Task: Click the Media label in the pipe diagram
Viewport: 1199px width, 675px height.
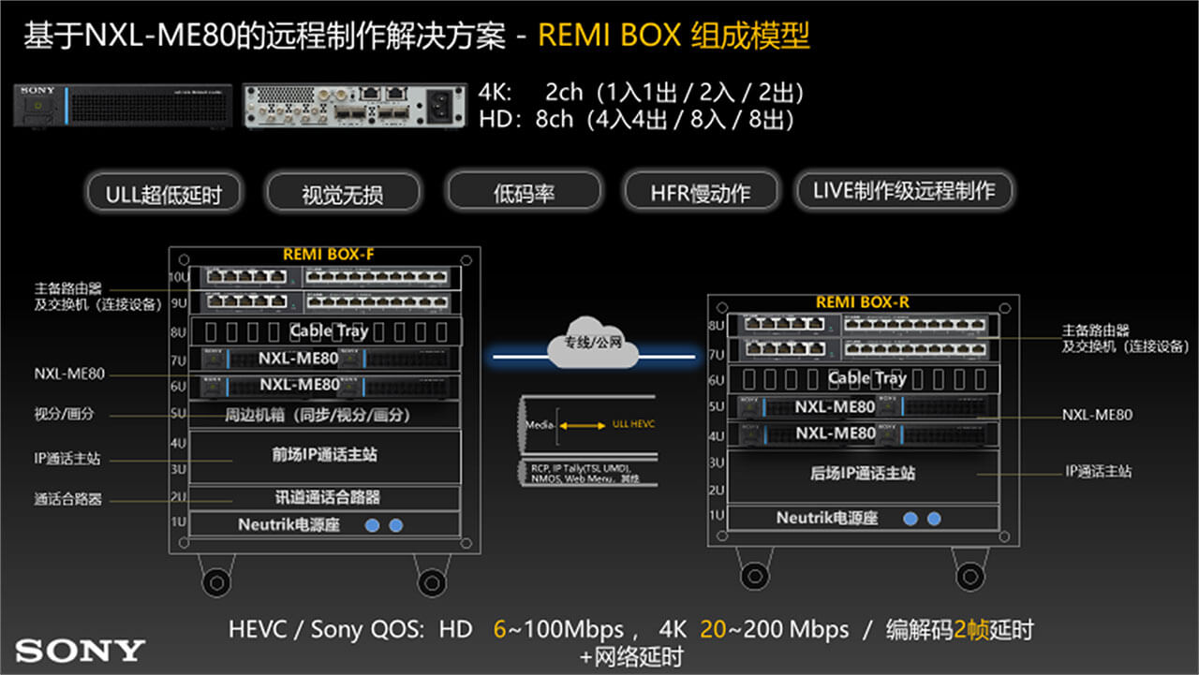Action: [538, 425]
